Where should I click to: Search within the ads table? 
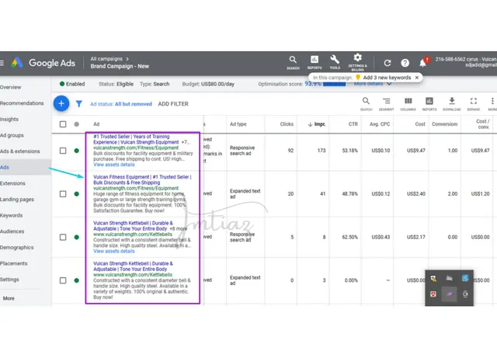point(366,104)
